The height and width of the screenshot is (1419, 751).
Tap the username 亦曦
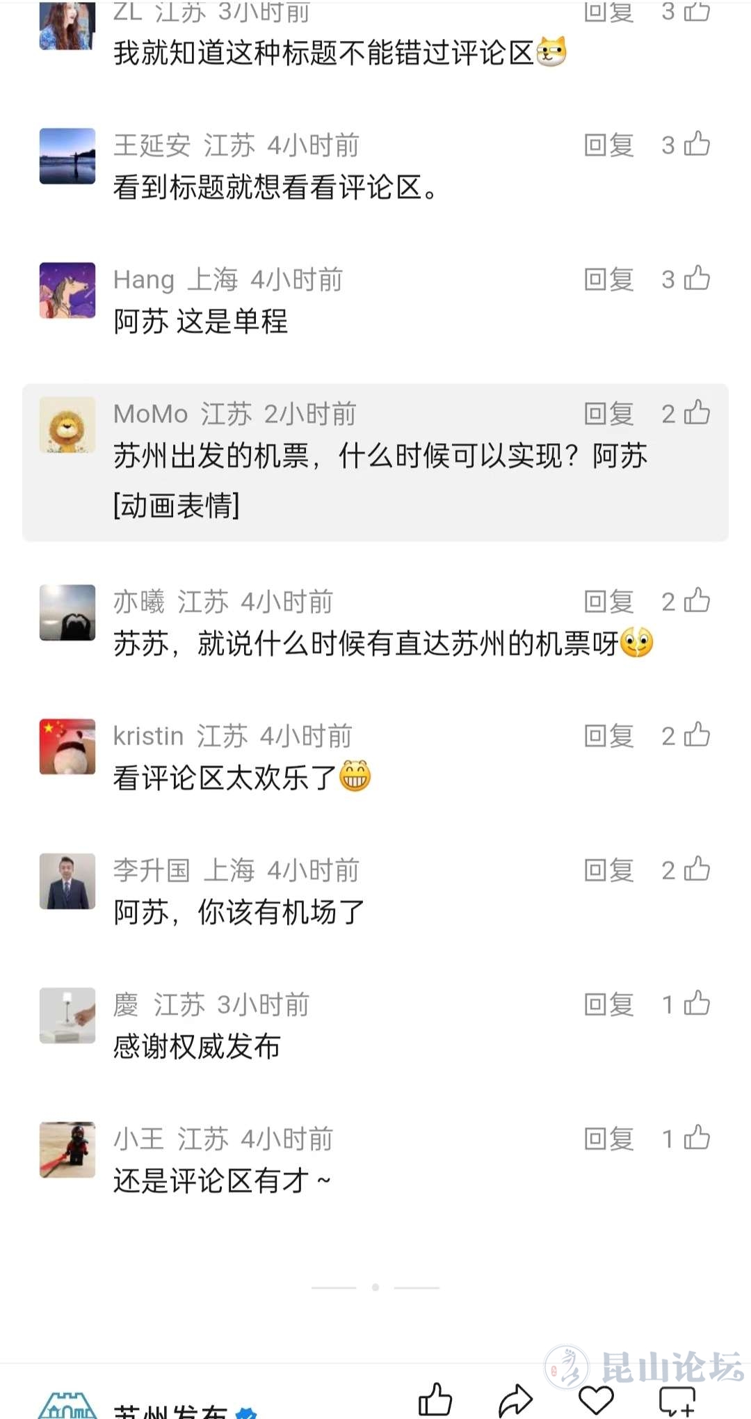pos(139,602)
